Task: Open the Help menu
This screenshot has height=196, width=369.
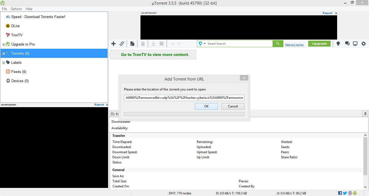Action: [x=29, y=9]
